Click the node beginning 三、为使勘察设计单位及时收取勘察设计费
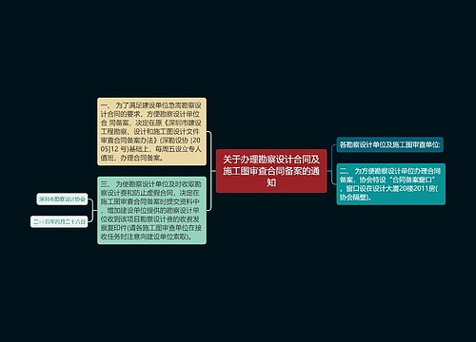 click(x=151, y=210)
